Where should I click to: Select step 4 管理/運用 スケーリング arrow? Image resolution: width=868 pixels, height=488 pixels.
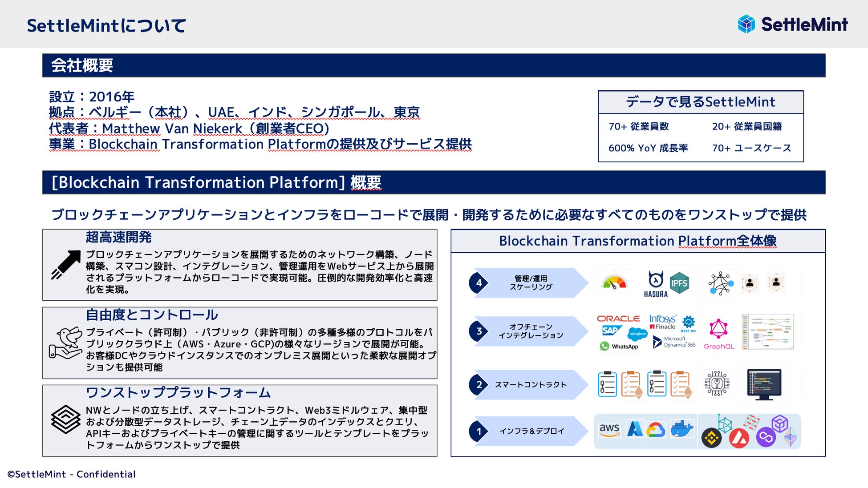pyautogui.click(x=530, y=283)
